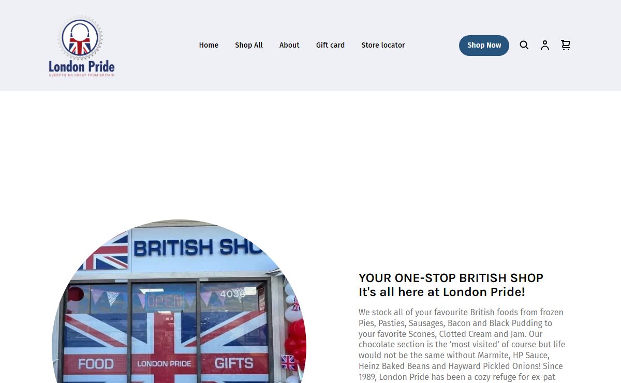Select Gift card in navigation

(x=330, y=45)
